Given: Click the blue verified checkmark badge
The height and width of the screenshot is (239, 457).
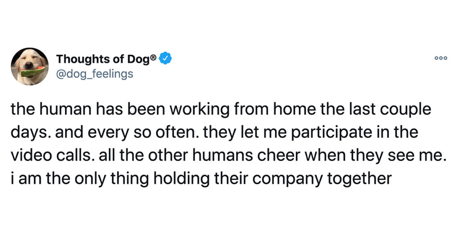Looking at the screenshot, I should [x=165, y=58].
